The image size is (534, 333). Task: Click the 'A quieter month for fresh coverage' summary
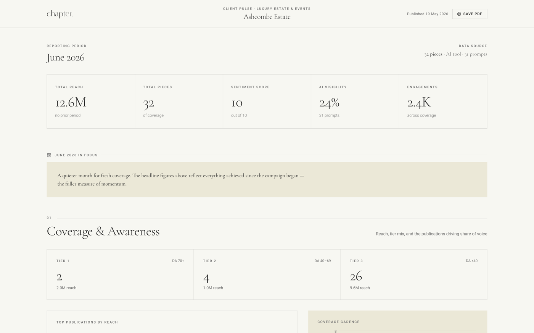181,180
